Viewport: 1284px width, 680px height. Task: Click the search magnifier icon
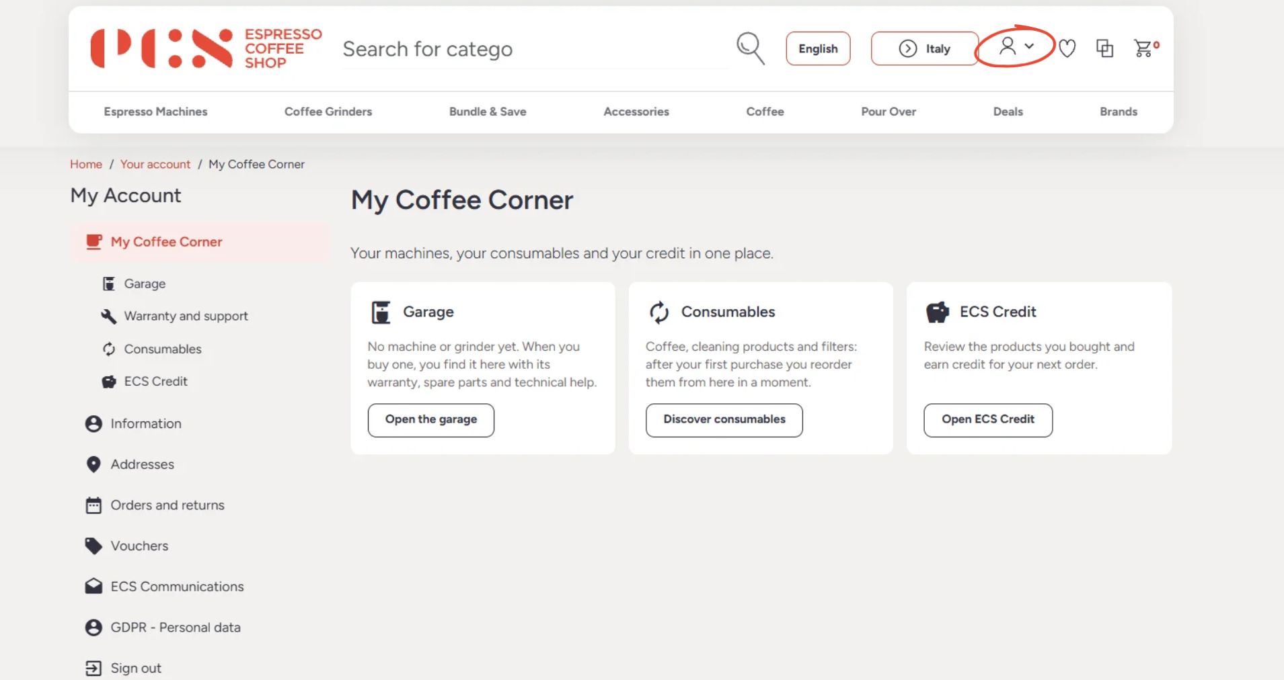click(750, 48)
